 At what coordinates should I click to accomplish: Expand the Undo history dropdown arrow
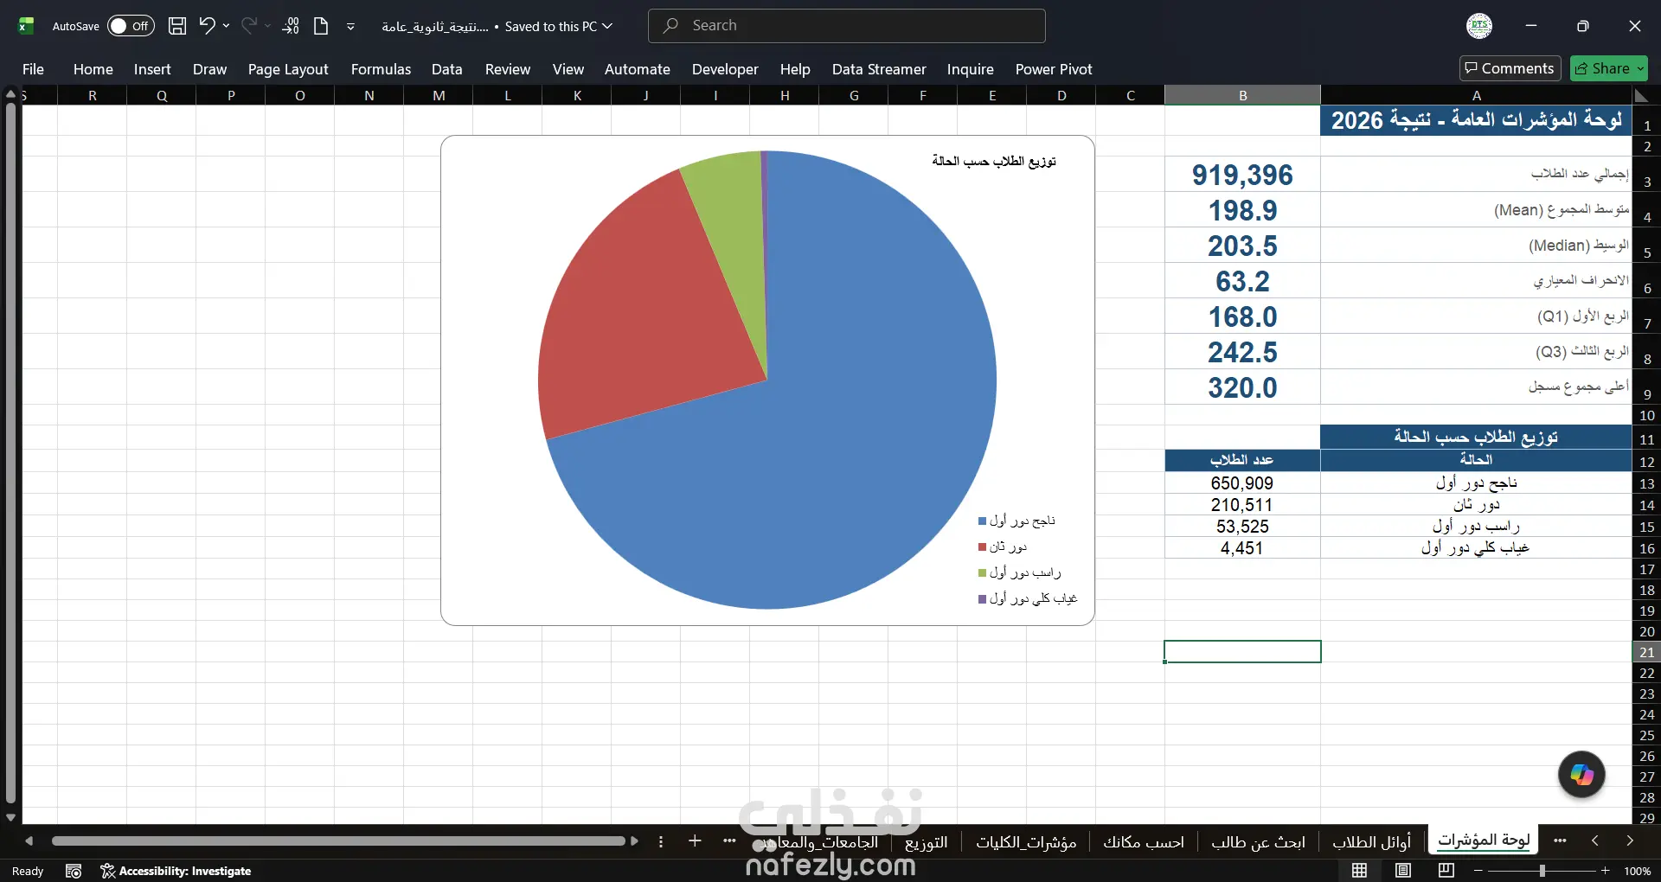point(227,26)
